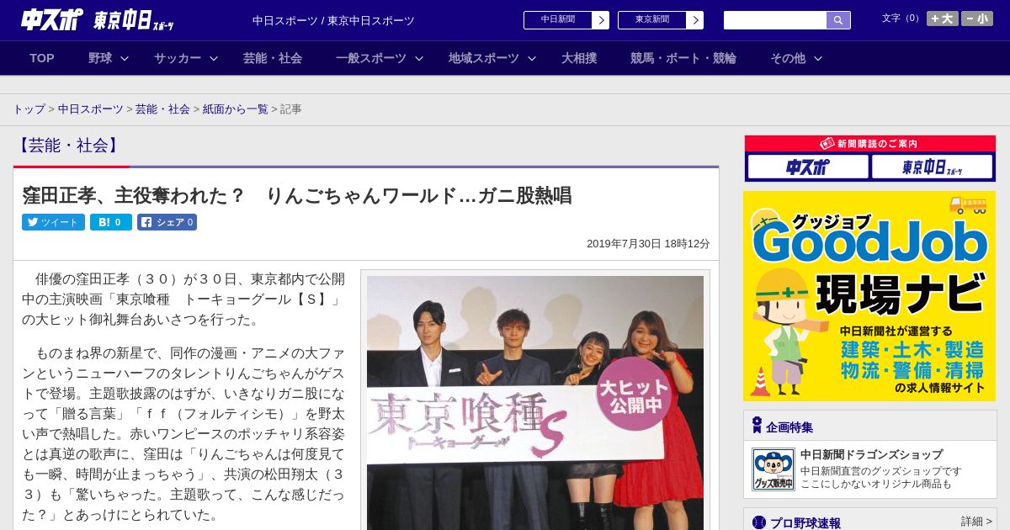Click the article timestamp 2019年7月30日
Image resolution: width=1010 pixels, height=530 pixels.
(648, 243)
